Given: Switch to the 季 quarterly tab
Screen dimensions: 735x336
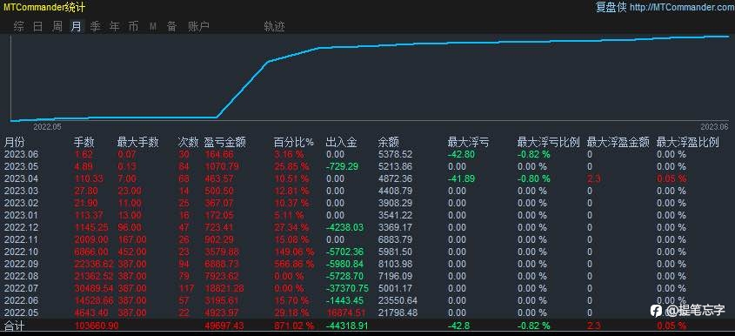Looking at the screenshot, I should click(95, 26).
